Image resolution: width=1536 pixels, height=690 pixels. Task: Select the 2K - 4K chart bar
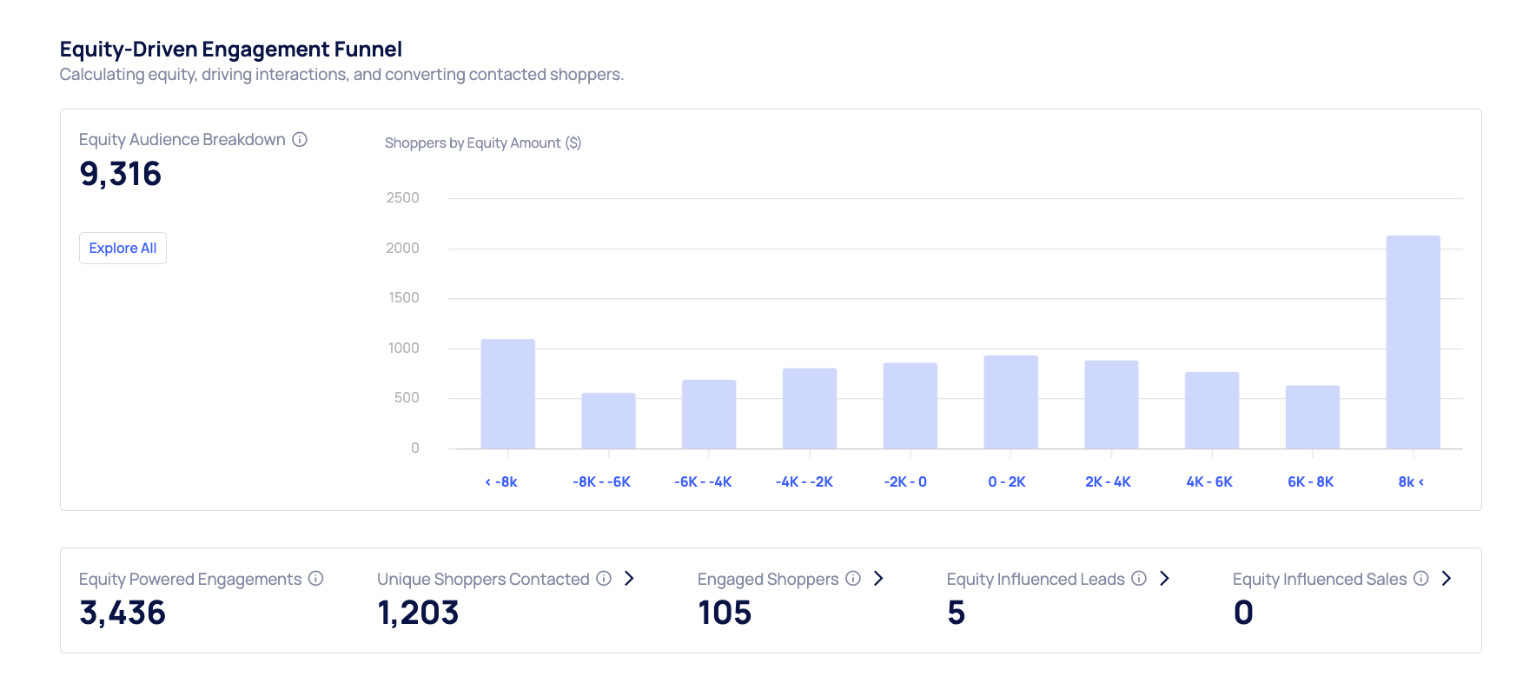click(x=1111, y=405)
